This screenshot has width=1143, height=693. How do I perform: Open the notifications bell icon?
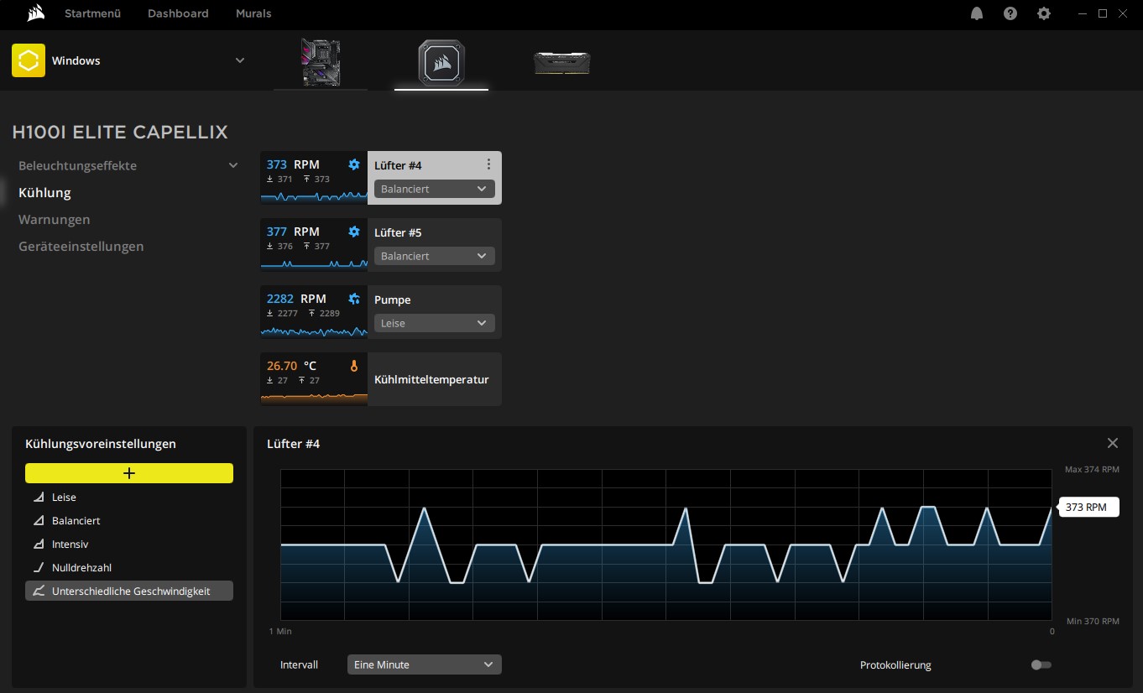[x=976, y=13]
